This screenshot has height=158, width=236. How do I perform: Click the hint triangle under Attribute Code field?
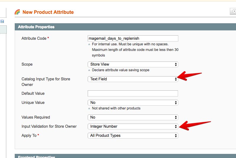(x=89, y=44)
